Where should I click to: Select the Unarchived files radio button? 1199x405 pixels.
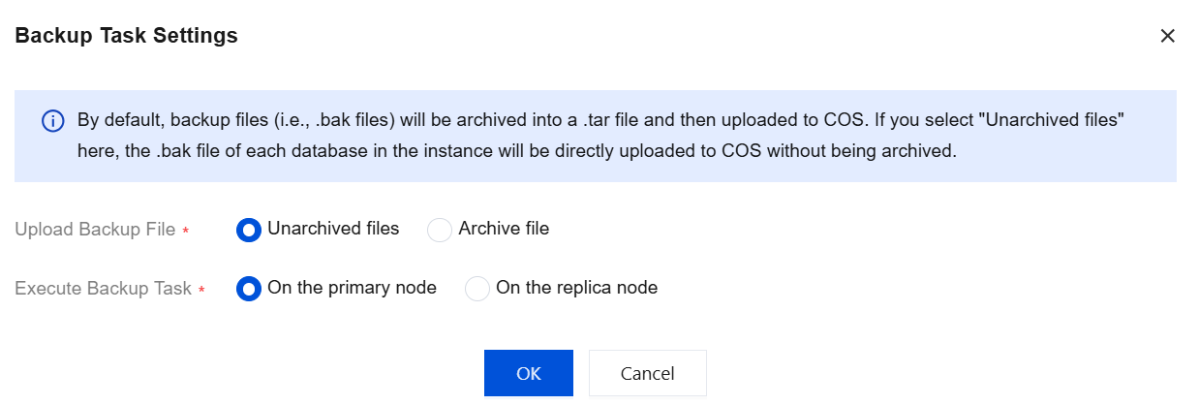coord(249,230)
